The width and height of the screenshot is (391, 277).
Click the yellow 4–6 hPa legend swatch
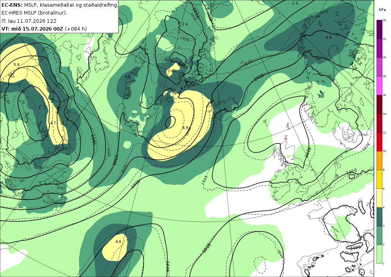(380, 198)
